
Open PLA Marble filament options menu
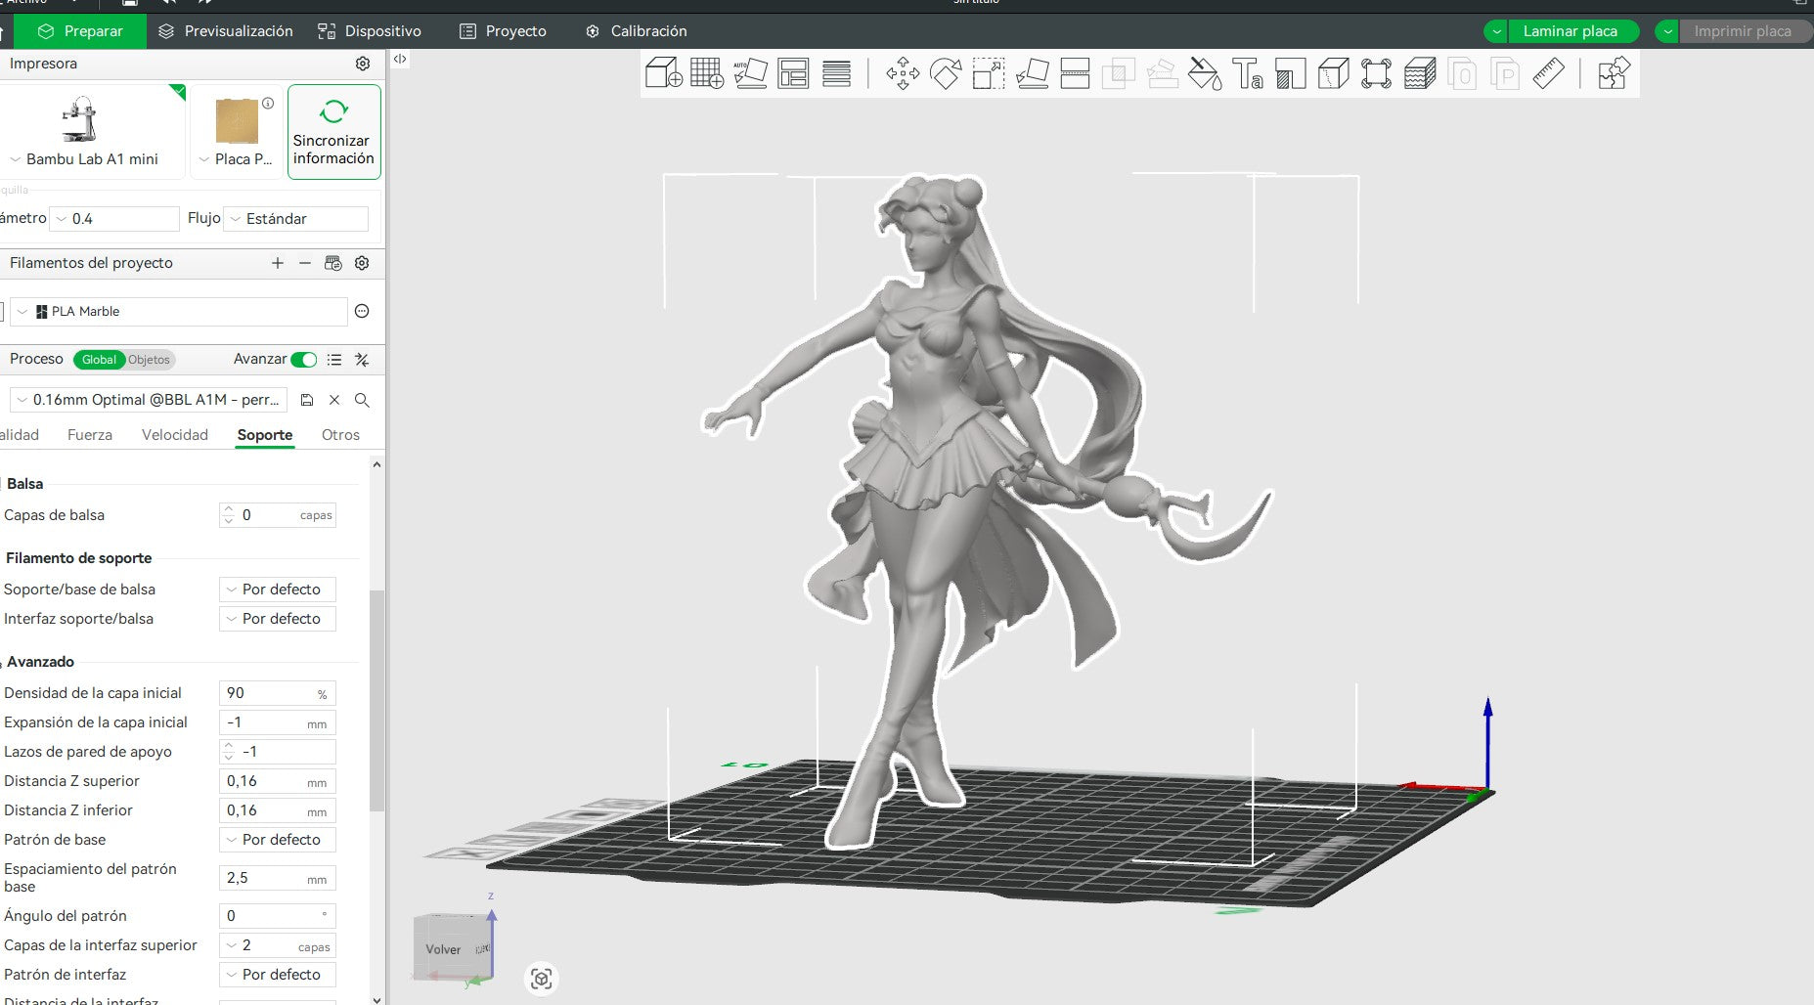(362, 311)
